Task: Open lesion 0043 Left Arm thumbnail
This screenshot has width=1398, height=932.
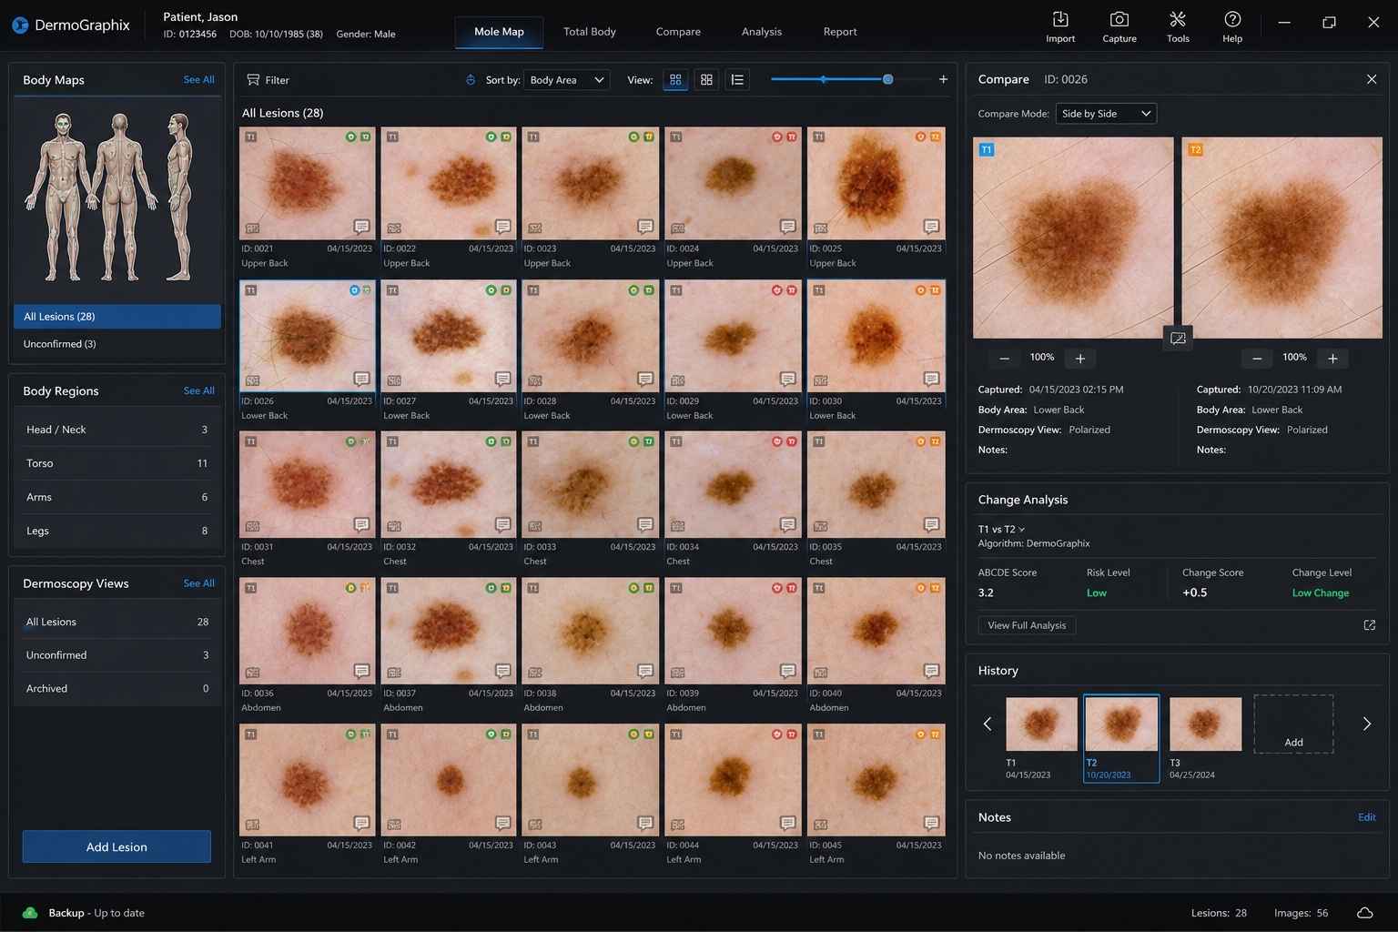Action: pos(591,780)
